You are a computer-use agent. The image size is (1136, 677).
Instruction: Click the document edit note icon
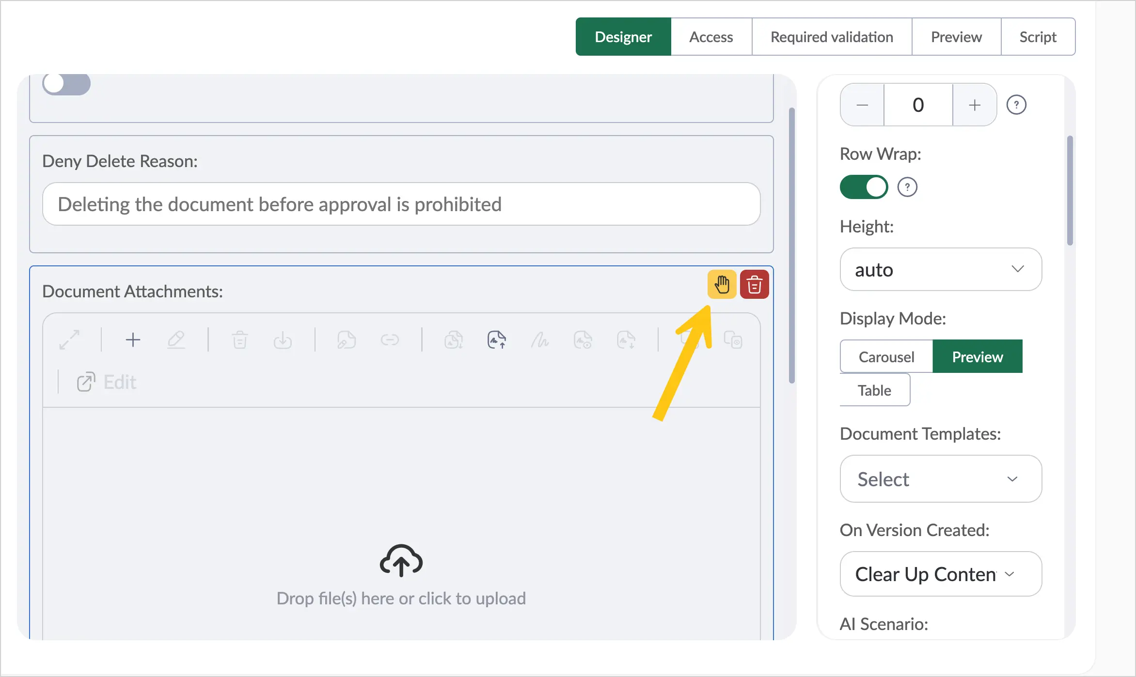click(x=347, y=340)
